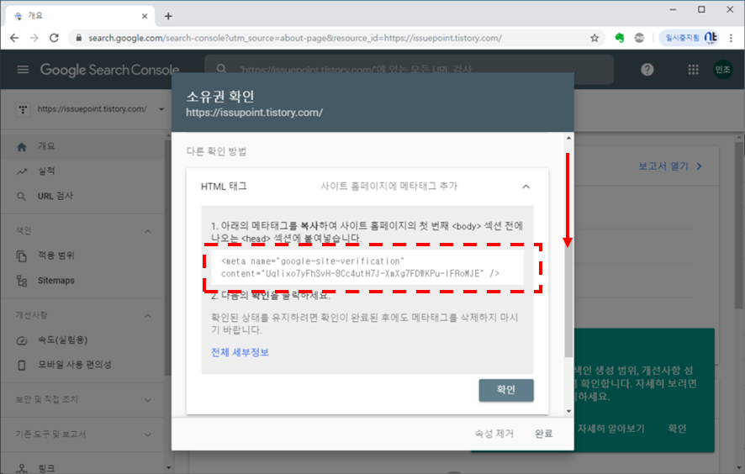Click the property icon beside issuepoint URL
Screen dimensions: 745x474
(23, 109)
